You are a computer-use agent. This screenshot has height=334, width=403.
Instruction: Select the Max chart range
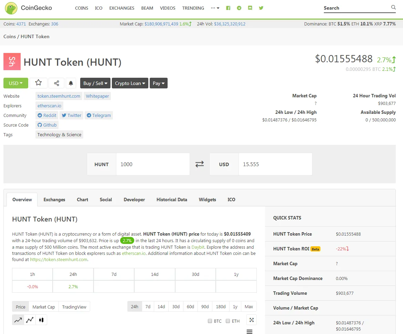249,306
